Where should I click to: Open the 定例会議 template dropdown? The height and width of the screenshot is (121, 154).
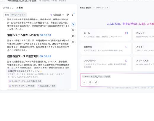57,15
